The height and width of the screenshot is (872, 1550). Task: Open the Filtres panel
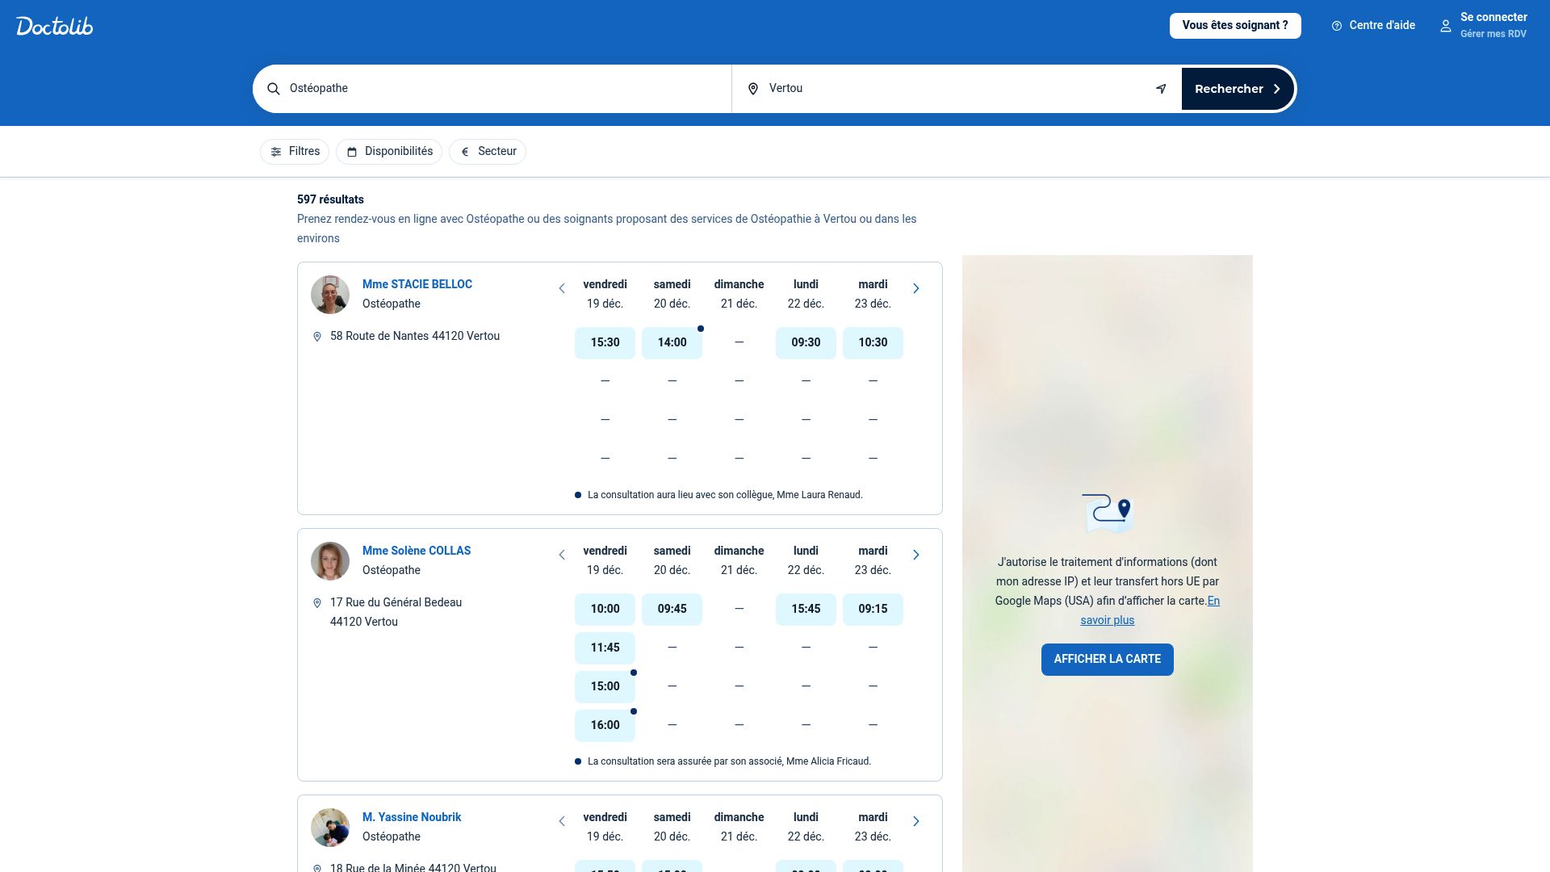click(294, 151)
